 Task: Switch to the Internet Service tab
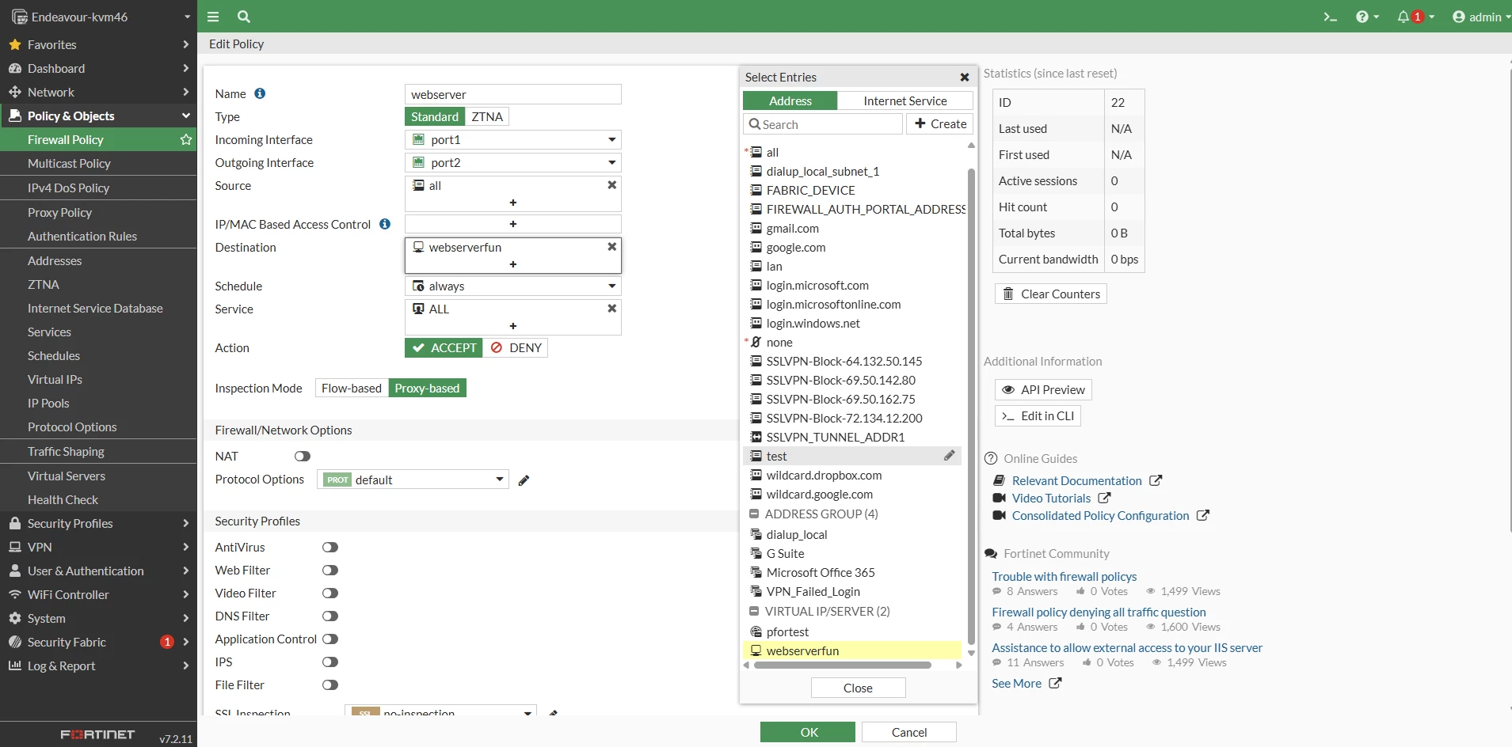click(x=905, y=101)
